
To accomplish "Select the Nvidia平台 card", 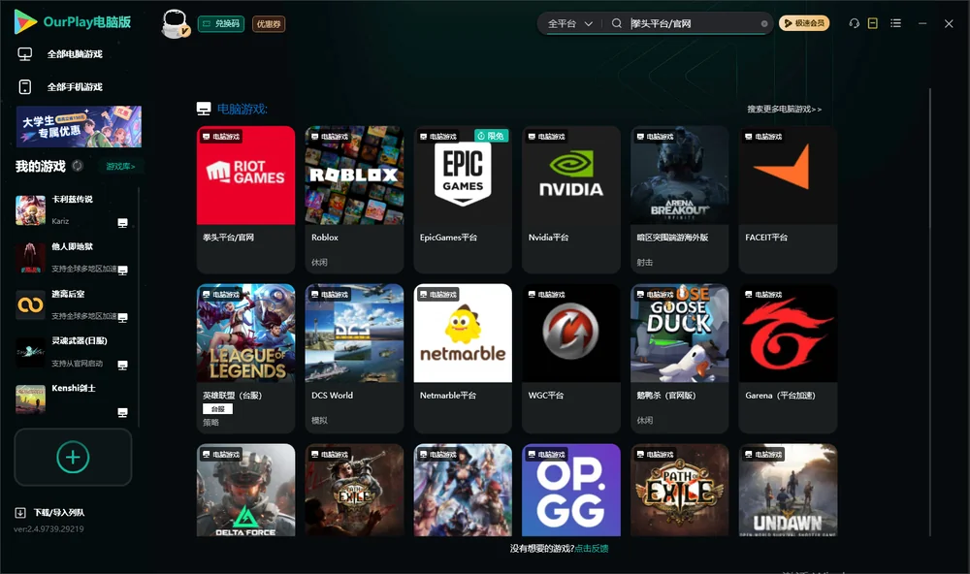I will point(571,199).
